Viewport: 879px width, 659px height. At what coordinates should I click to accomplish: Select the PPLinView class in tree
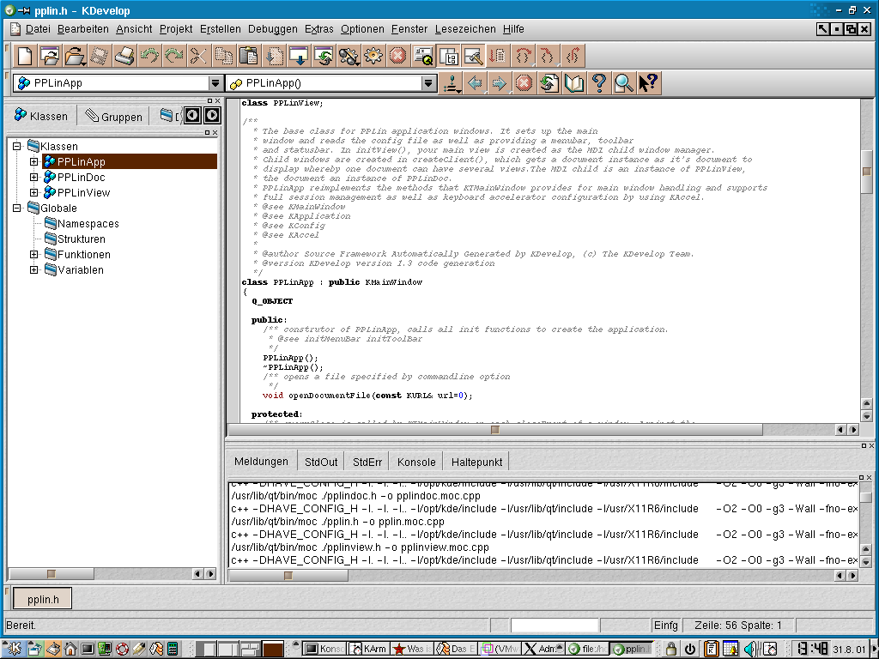tap(83, 192)
